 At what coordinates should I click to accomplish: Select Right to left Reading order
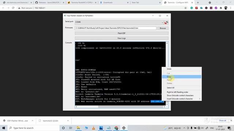tap(182, 92)
